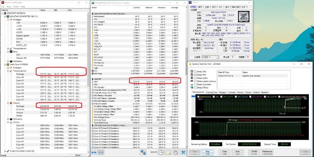Click Powers flame icon in HWMonitor tree
314x157 pixels.
coord(11,103)
